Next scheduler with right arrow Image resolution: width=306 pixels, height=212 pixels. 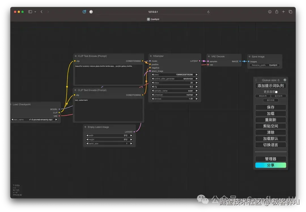point(197,95)
